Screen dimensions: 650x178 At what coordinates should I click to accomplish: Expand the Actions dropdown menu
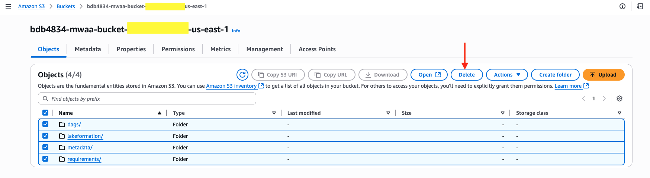point(507,75)
